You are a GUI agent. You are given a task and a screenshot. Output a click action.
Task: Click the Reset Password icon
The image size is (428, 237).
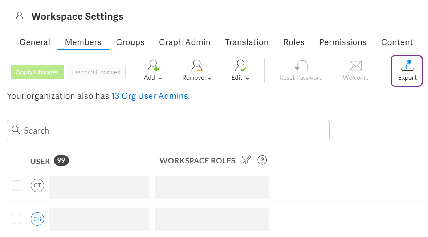pyautogui.click(x=301, y=66)
